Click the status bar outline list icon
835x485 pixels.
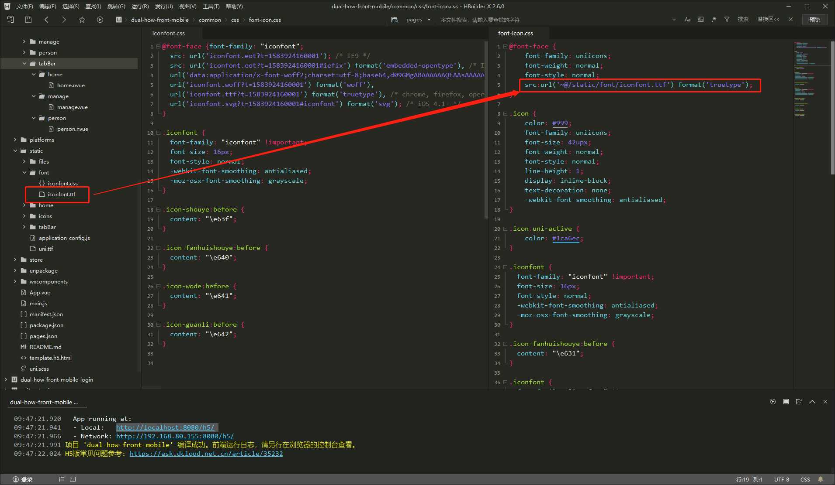point(62,479)
